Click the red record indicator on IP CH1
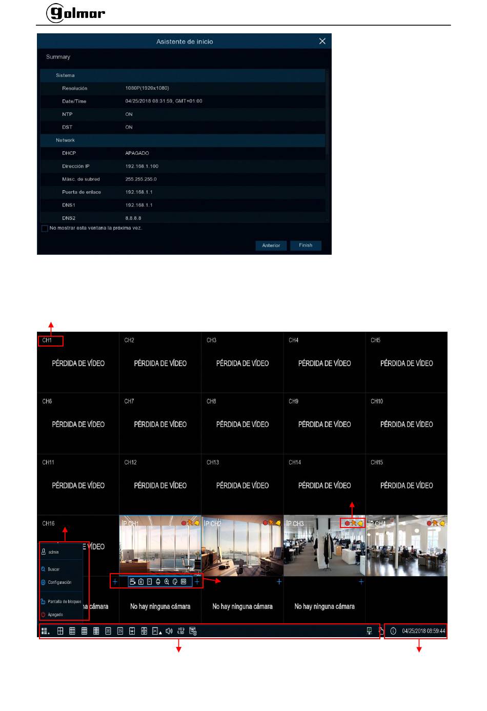 pyautogui.click(x=184, y=523)
